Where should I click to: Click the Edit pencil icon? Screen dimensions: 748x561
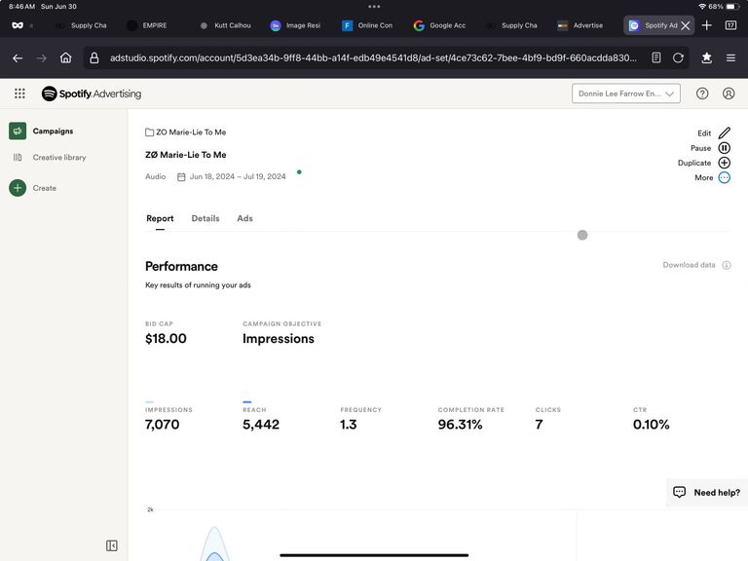pos(725,133)
